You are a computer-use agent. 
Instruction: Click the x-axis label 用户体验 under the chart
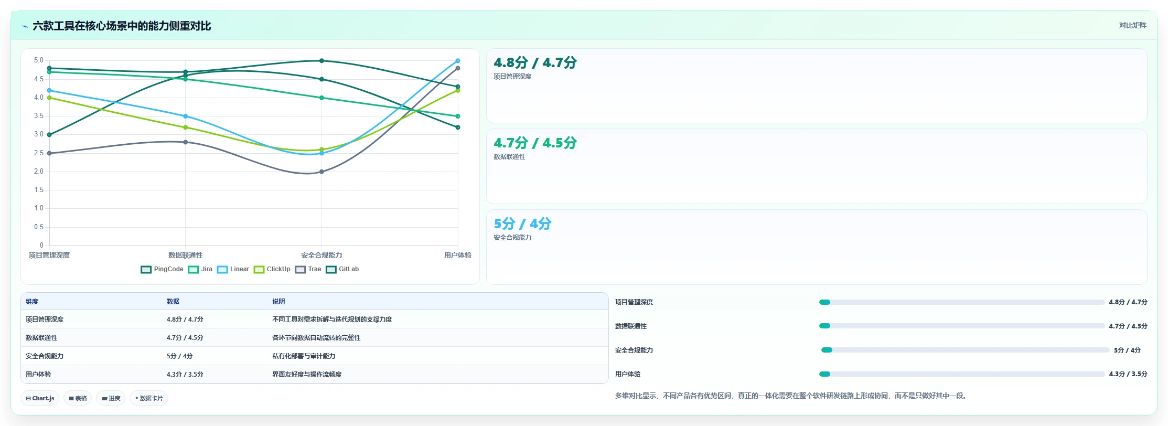click(x=458, y=255)
